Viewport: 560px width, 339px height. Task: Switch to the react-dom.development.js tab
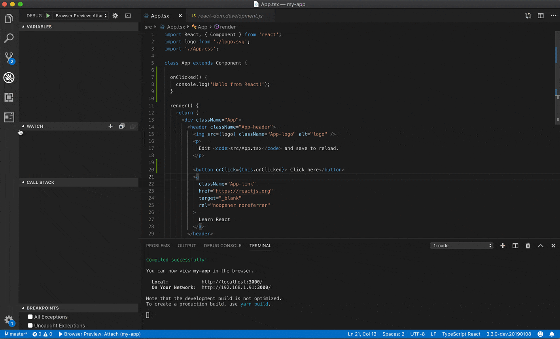(230, 16)
